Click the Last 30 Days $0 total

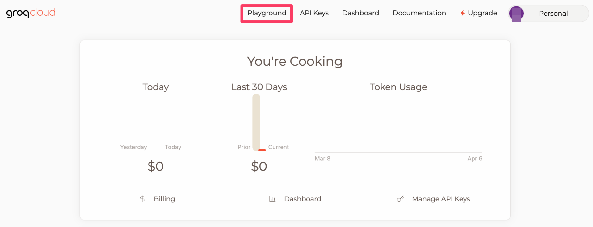pyautogui.click(x=259, y=167)
